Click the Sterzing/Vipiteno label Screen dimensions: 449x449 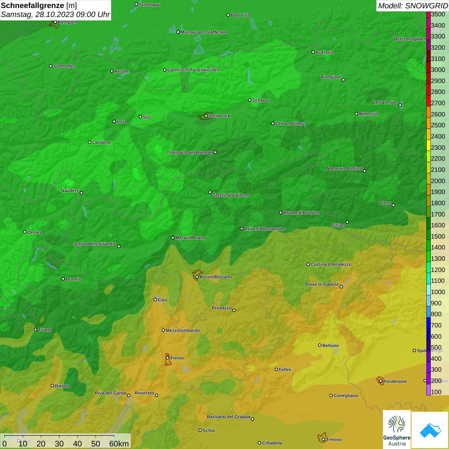231,195
